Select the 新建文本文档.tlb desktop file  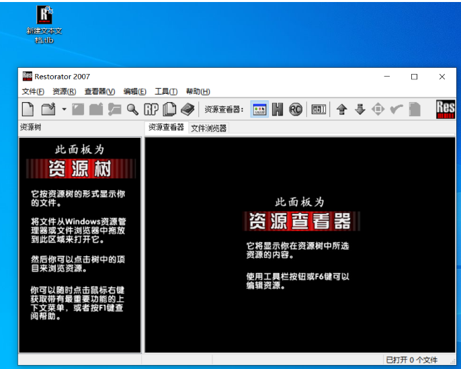tap(44, 25)
